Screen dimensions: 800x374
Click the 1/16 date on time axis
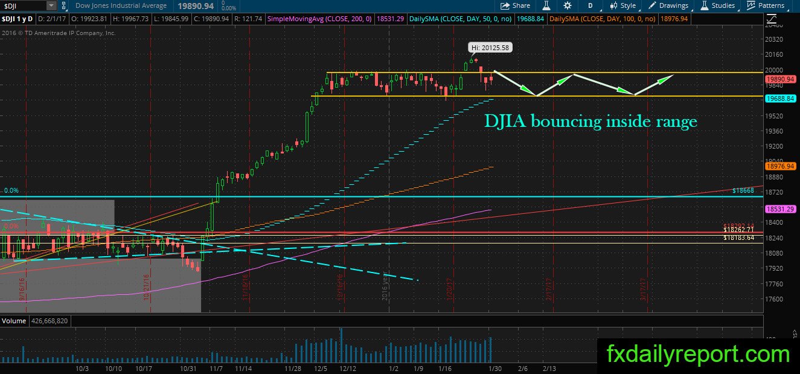[445, 368]
